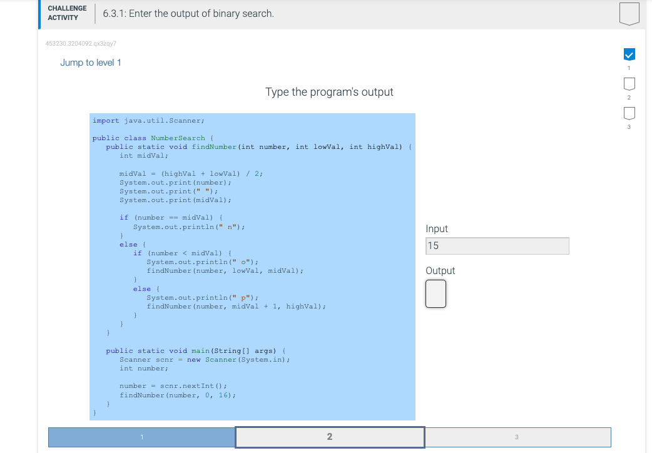Screen dimensions: 652x453
Task: Switch to level 1 using the bottom bar
Action: pos(140,437)
